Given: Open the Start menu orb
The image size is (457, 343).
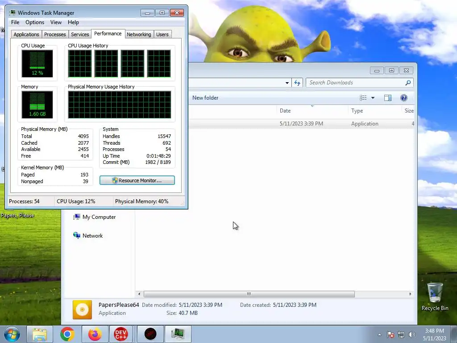Looking at the screenshot, I should point(12,334).
